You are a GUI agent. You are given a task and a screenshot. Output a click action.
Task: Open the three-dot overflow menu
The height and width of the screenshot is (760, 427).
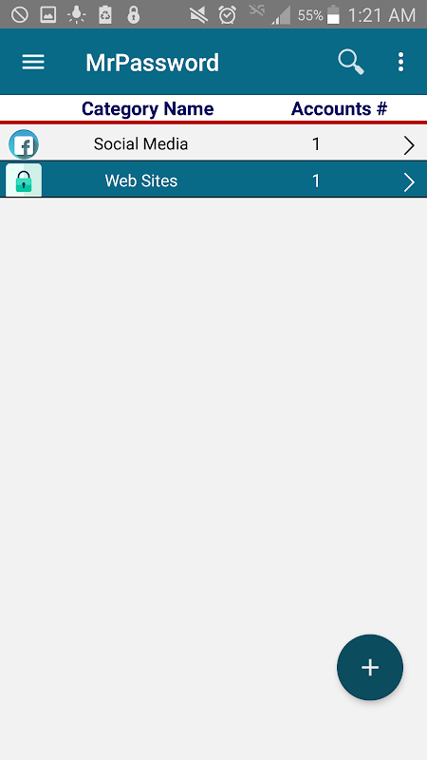[x=400, y=62]
